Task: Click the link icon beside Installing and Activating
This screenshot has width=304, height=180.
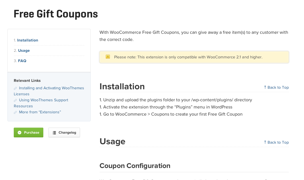Action: coord(15,88)
